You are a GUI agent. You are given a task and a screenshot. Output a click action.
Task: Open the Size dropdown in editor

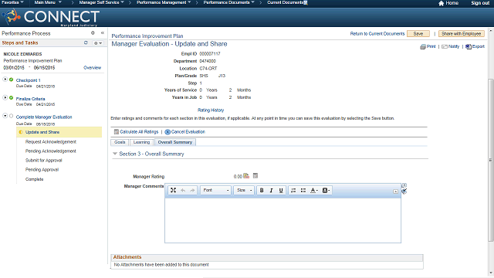244,191
